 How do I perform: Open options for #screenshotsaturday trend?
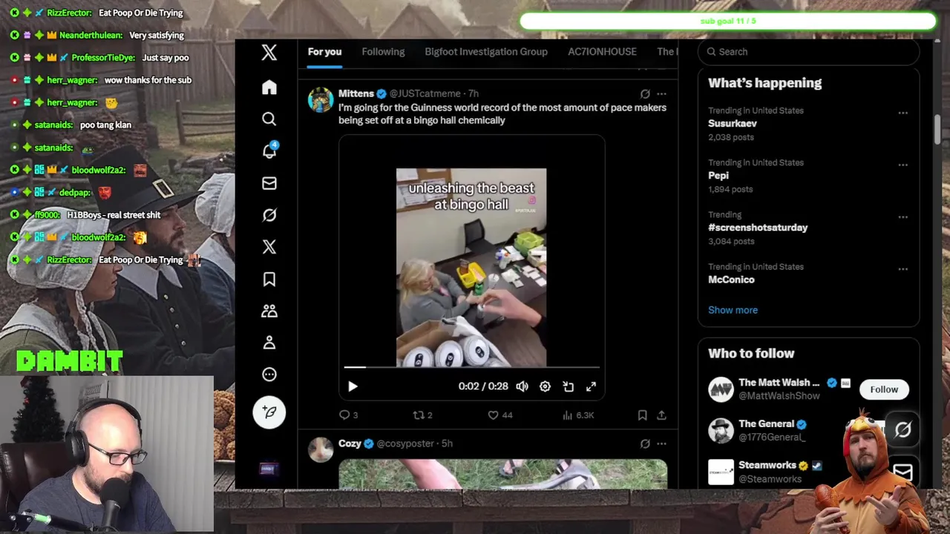click(x=902, y=217)
